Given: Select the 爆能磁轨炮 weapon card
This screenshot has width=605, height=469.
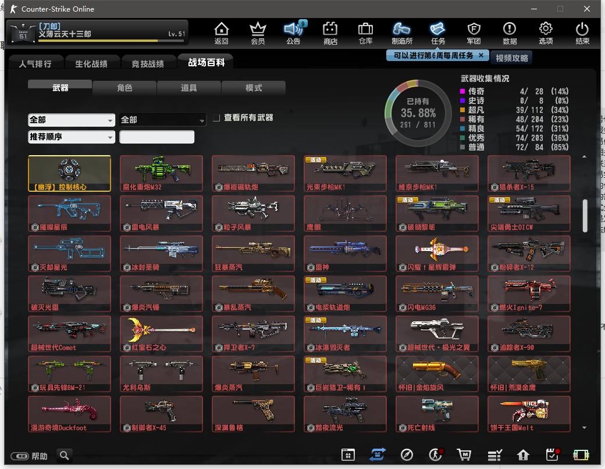Looking at the screenshot, I should click(x=253, y=173).
